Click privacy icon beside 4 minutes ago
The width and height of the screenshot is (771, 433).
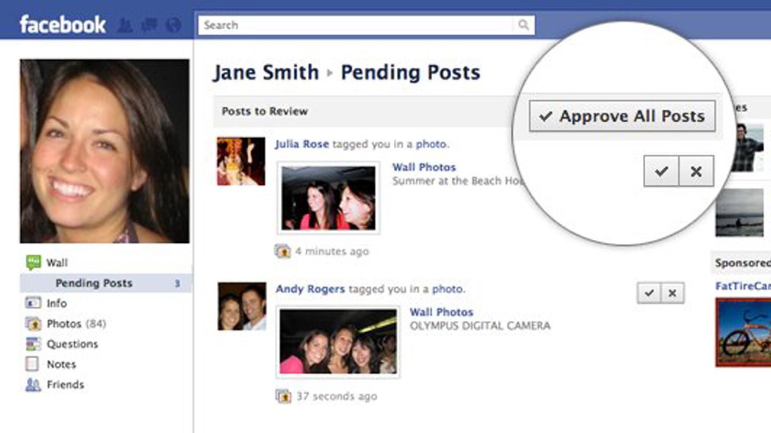(x=283, y=251)
